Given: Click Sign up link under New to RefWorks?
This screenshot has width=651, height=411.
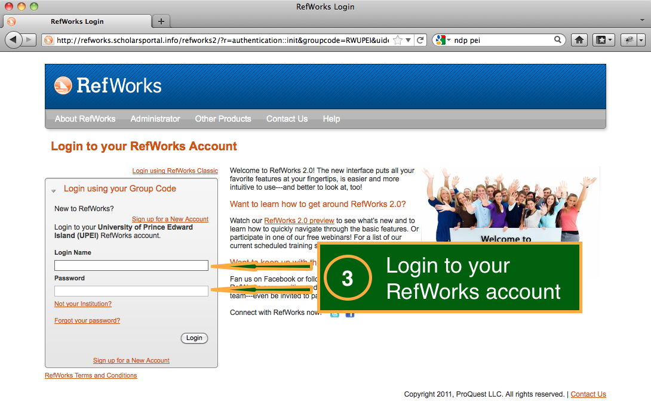Looking at the screenshot, I should (170, 219).
